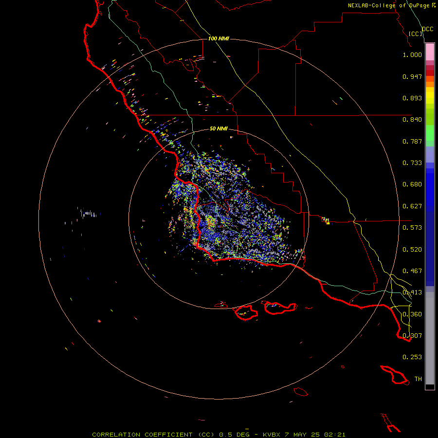Select the DCC label above the color bar
This screenshot has height=438, width=438.
click(427, 29)
